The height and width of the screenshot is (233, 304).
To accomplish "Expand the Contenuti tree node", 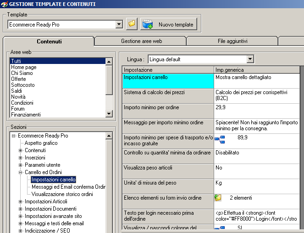I will point(20,150).
